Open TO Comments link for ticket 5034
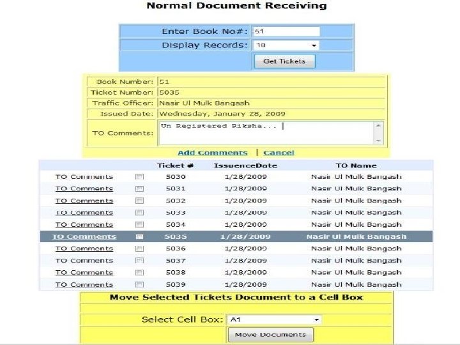 point(84,224)
